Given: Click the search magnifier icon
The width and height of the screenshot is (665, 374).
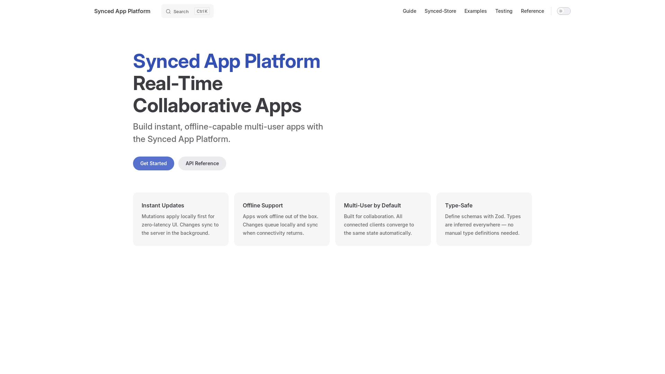Looking at the screenshot, I should 168,11.
